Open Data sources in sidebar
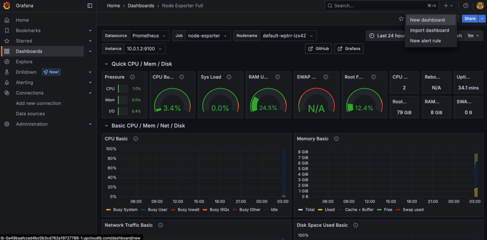 pyautogui.click(x=30, y=114)
